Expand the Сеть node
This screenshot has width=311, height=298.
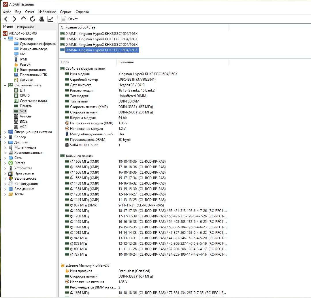[5, 158]
